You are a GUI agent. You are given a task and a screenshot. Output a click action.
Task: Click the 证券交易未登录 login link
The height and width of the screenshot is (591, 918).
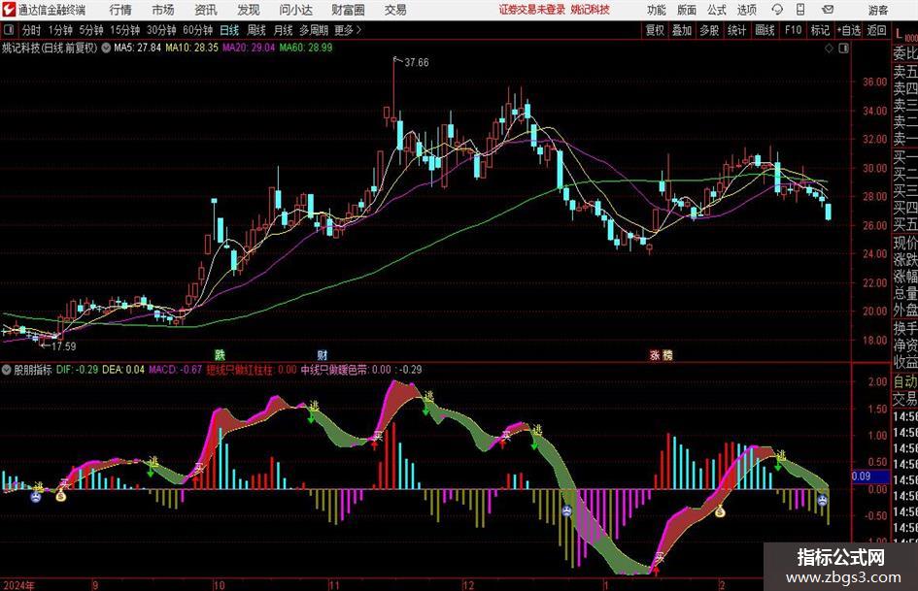tap(531, 10)
